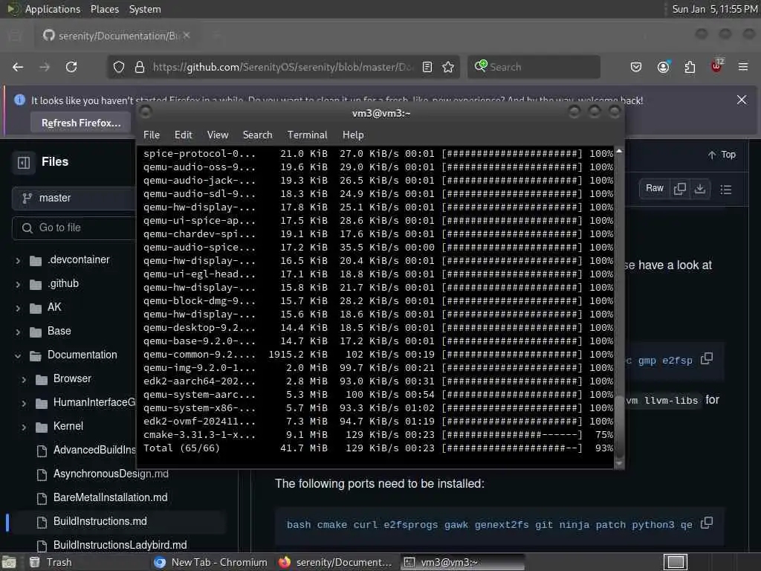Open Firefox account icon
The image size is (761, 571).
point(663,67)
